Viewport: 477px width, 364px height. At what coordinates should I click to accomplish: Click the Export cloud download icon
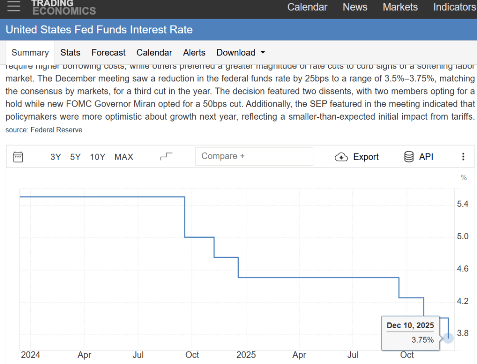point(341,157)
